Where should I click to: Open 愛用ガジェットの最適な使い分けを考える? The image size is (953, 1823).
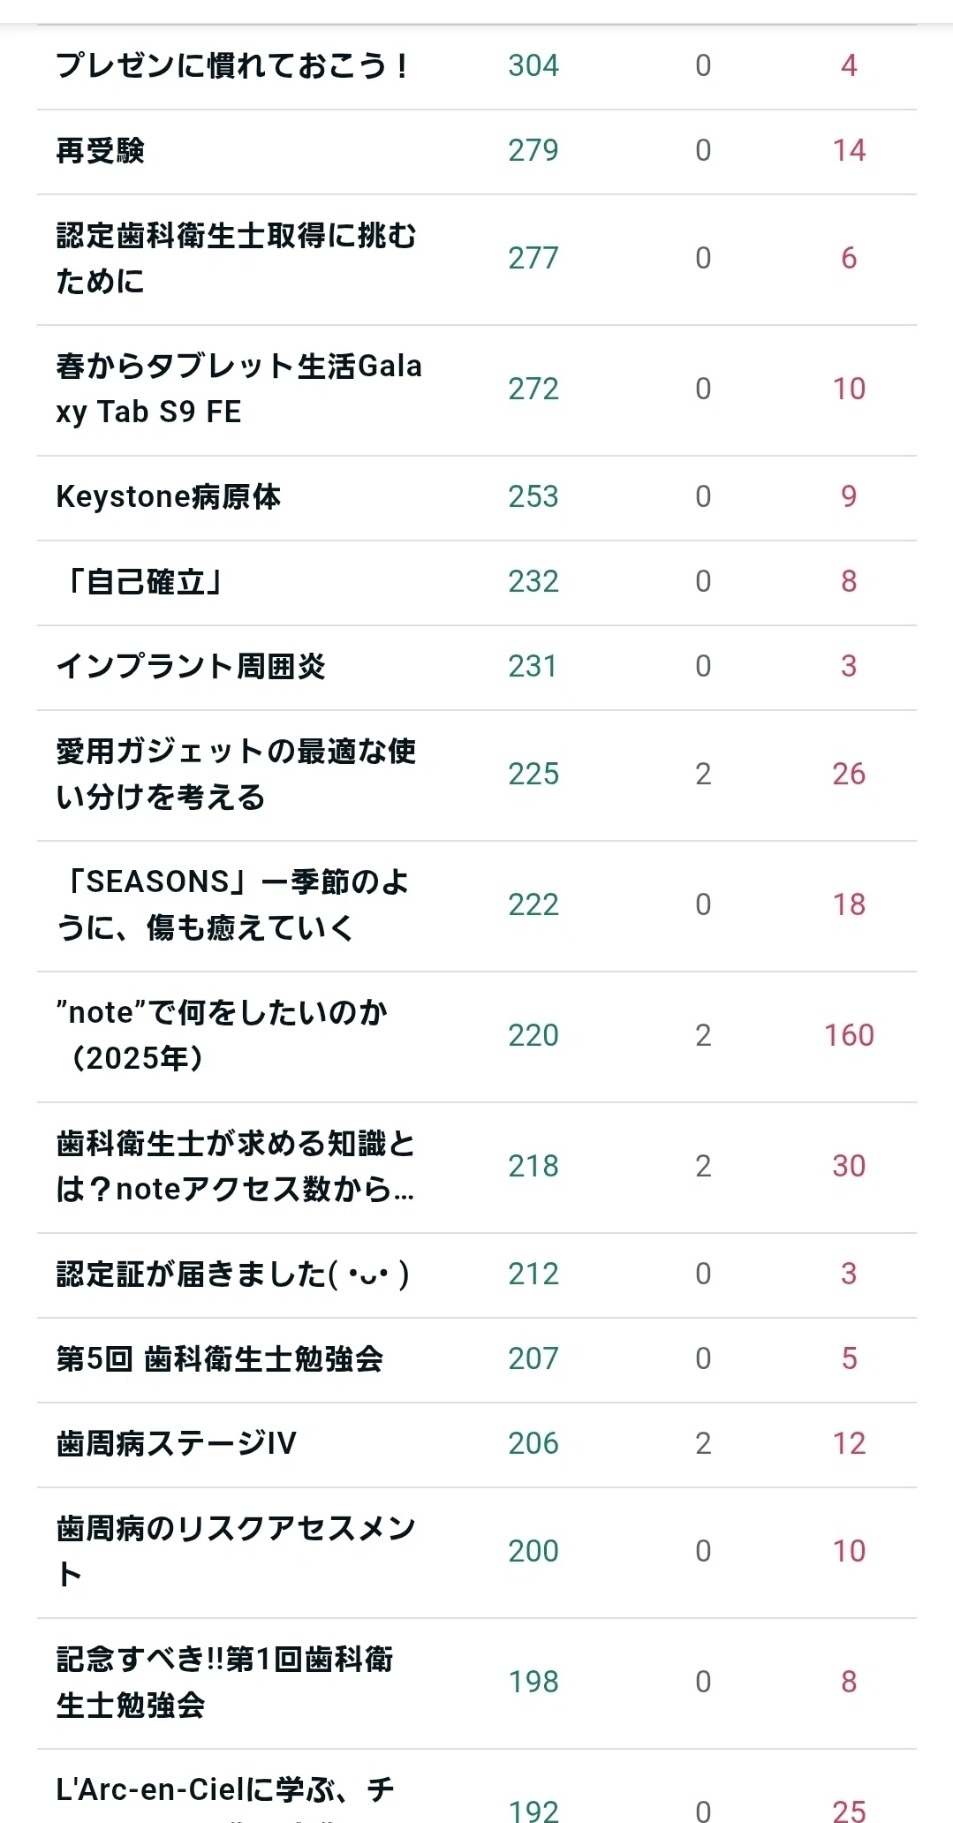[x=236, y=775]
